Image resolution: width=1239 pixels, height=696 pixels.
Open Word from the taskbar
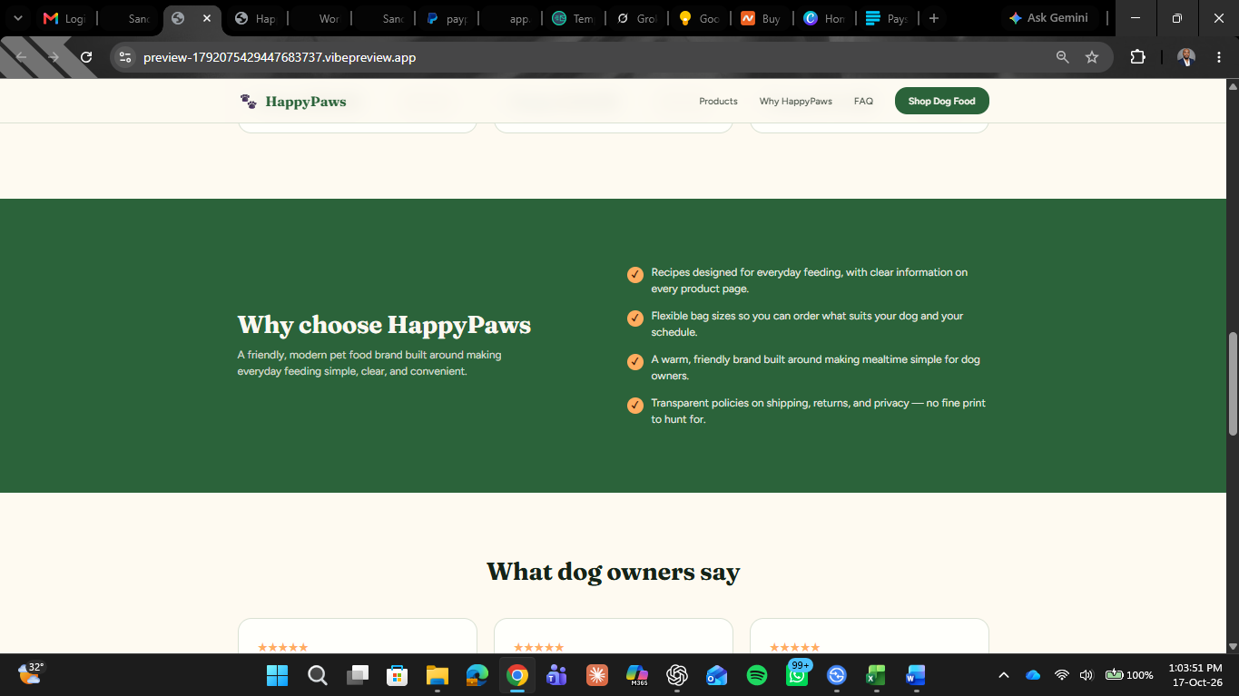pyautogui.click(x=916, y=675)
